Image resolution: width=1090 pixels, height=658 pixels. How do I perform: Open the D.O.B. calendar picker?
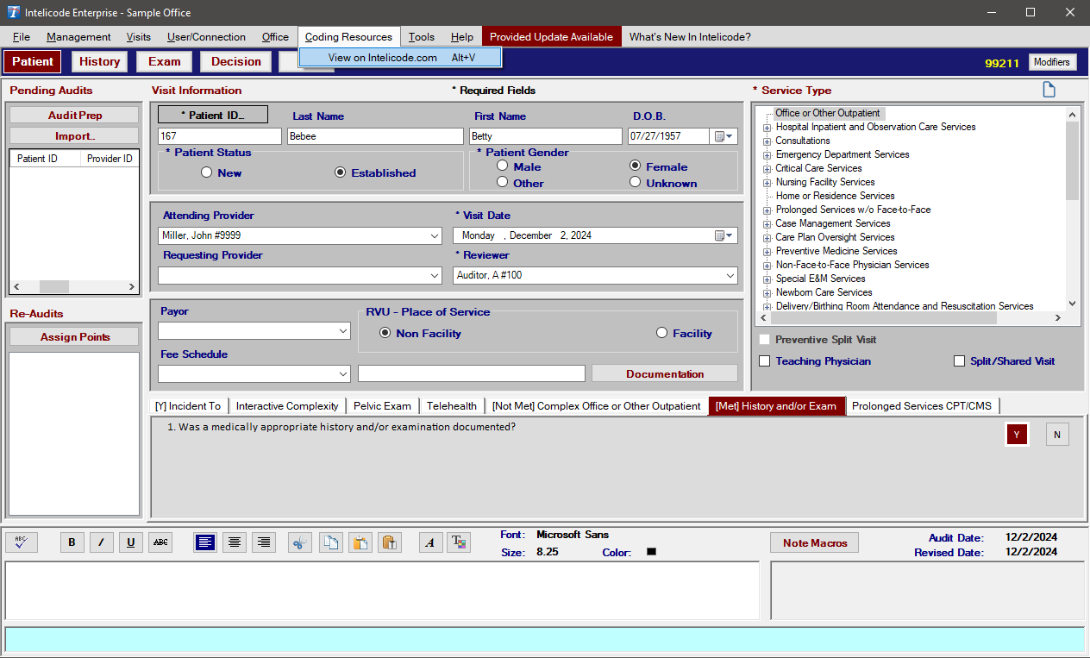coord(724,136)
